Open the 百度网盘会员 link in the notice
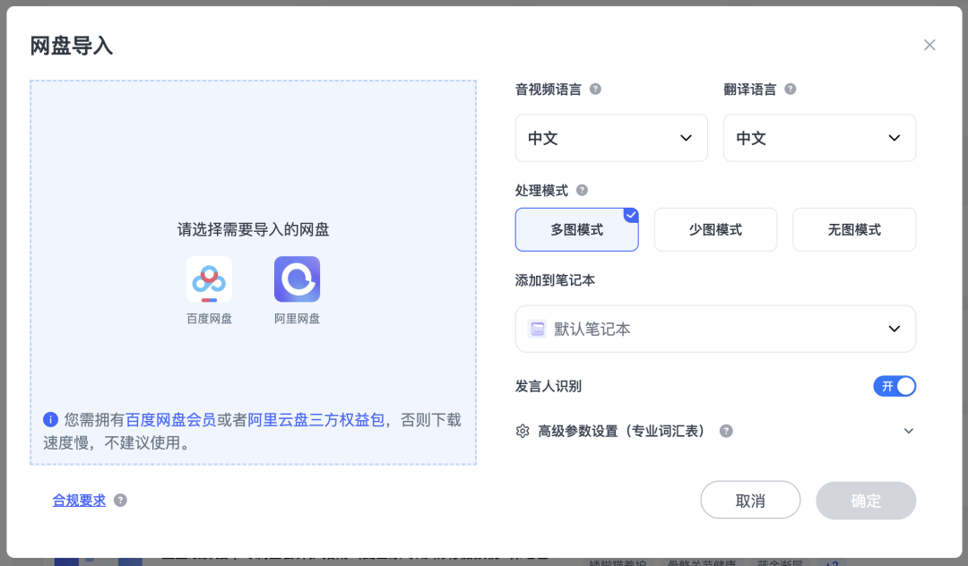 [x=170, y=420]
